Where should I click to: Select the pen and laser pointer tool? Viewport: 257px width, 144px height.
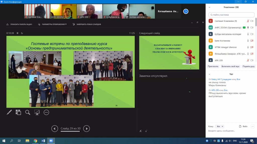click(9, 112)
